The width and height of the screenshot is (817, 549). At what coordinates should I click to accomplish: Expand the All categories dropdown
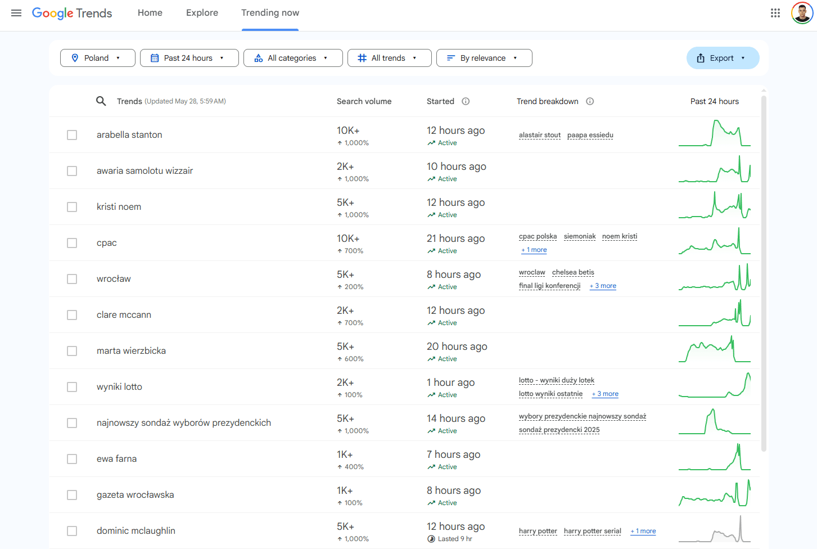tap(293, 58)
